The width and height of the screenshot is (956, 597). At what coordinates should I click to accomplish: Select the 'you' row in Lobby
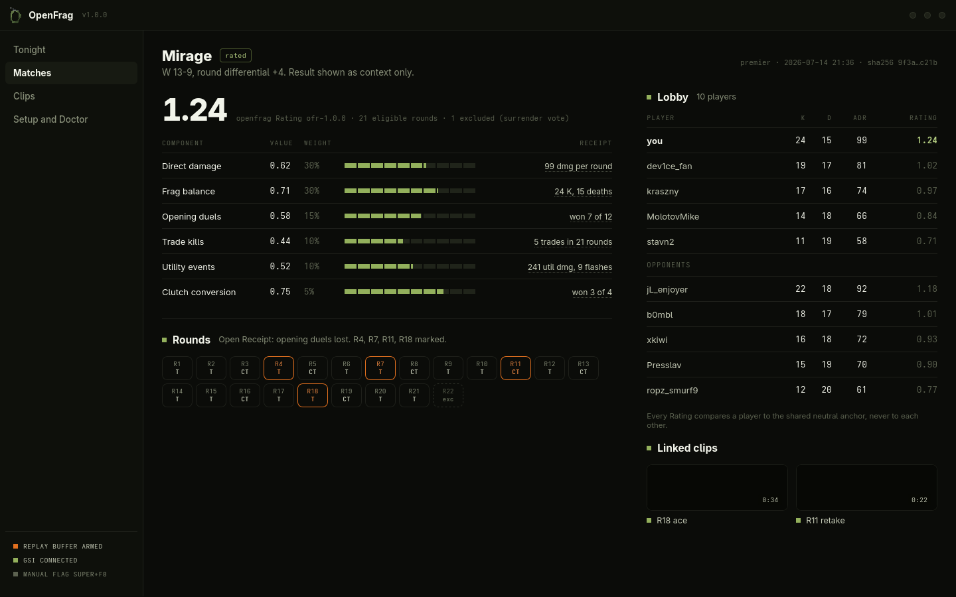tap(792, 141)
